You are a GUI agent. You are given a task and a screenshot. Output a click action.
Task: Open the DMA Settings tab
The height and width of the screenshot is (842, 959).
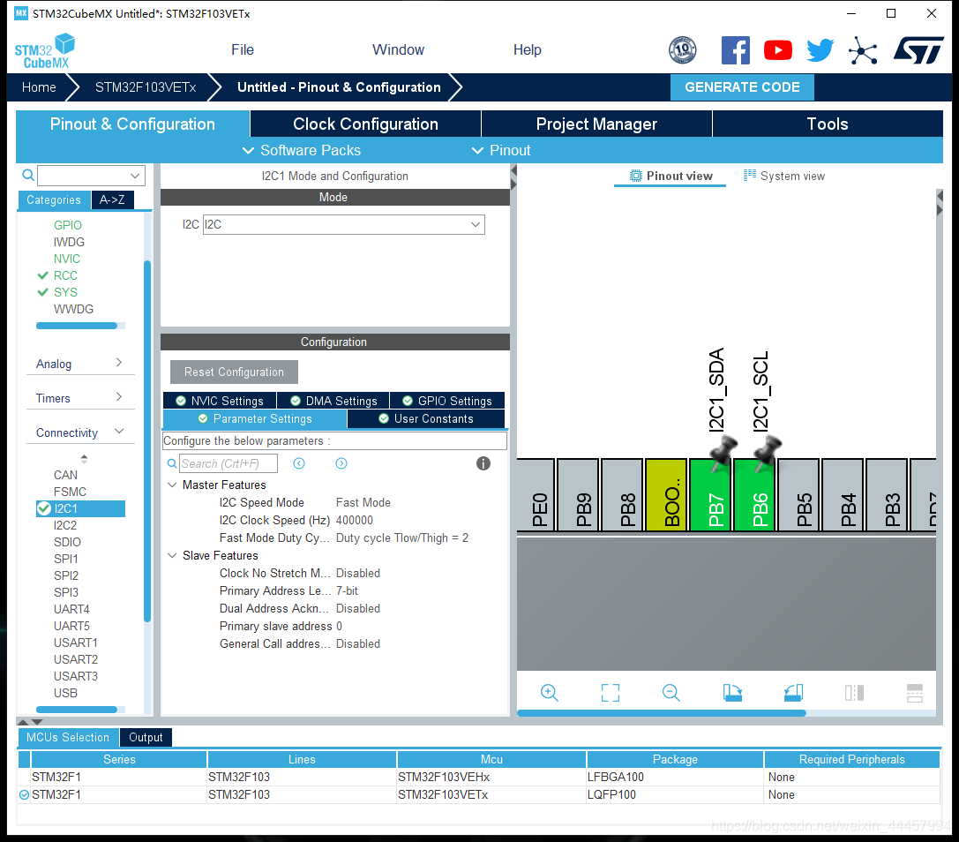tap(333, 401)
